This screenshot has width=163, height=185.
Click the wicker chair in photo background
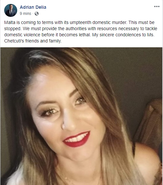[149, 123]
